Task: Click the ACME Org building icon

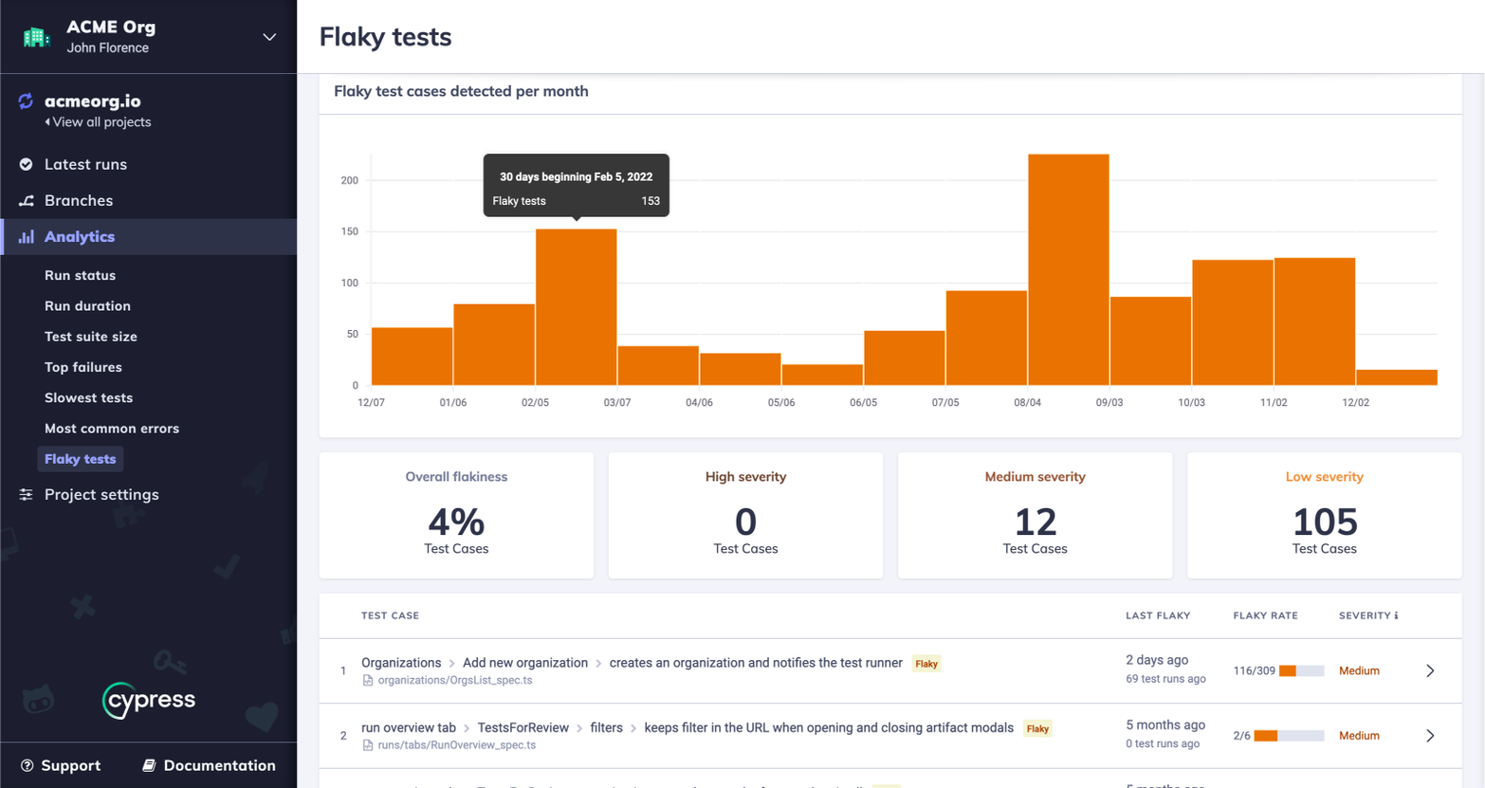Action: pos(36,37)
